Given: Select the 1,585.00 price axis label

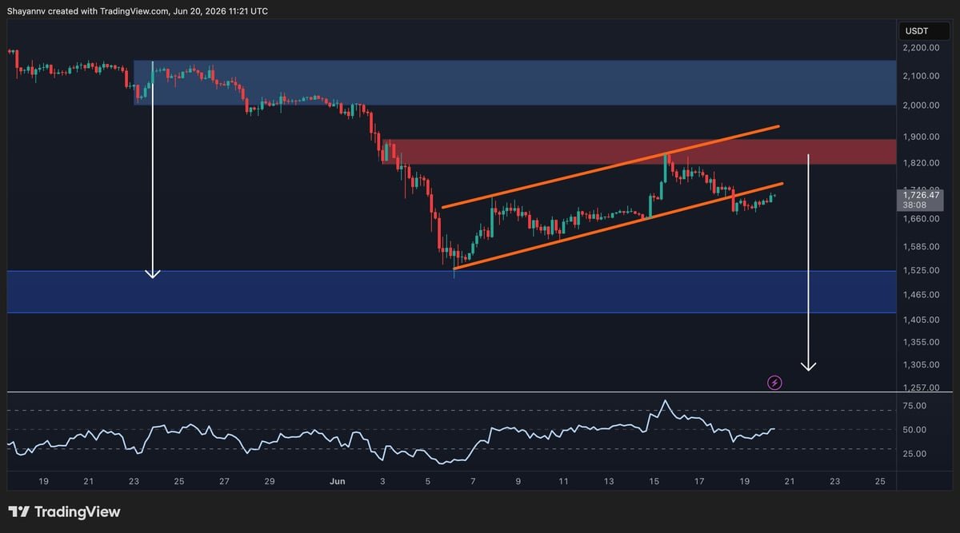Looking at the screenshot, I should click(x=920, y=248).
